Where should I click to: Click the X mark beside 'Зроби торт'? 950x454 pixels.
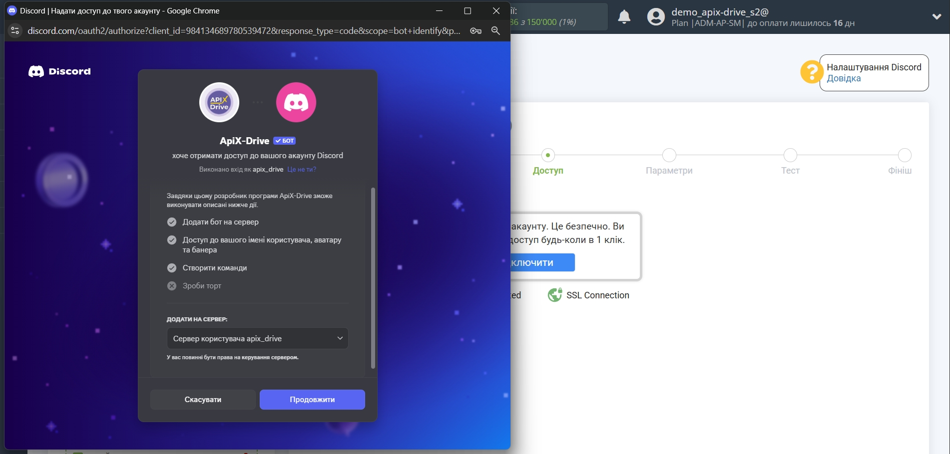pos(172,286)
